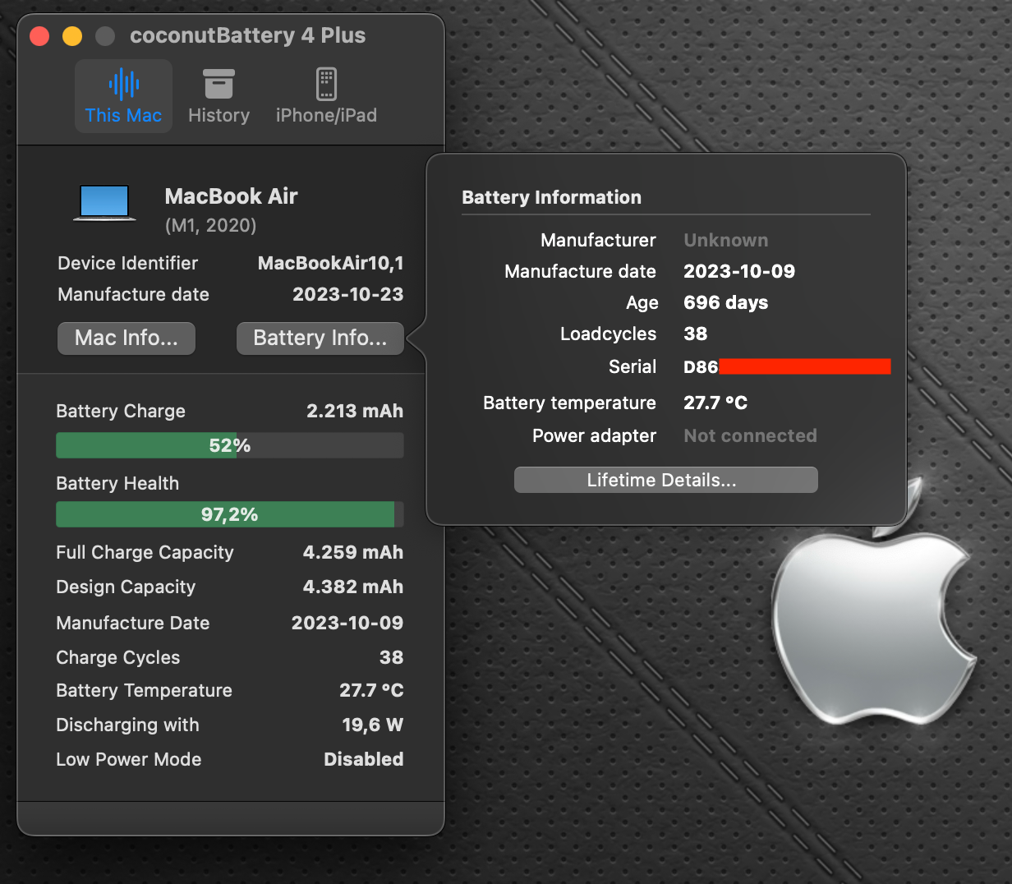Switch to the This Mac tab label
The image size is (1012, 884).
pyautogui.click(x=123, y=116)
